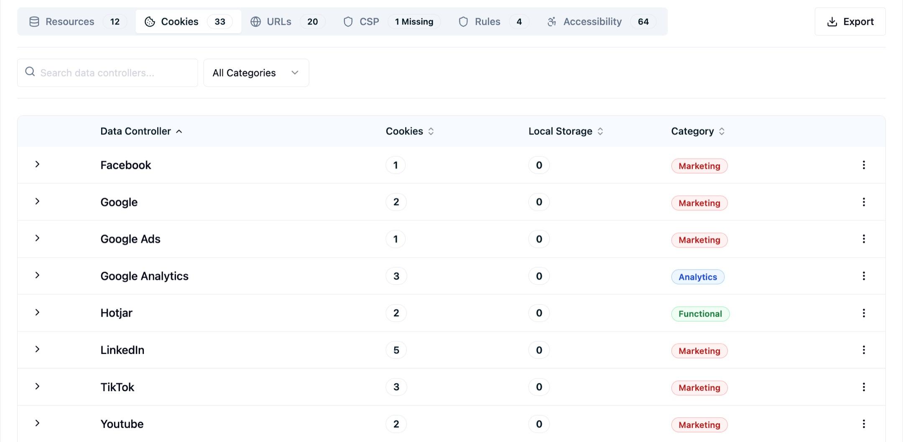Go to the Rules tab
Screen dimensions: 903x442
[x=493, y=22]
